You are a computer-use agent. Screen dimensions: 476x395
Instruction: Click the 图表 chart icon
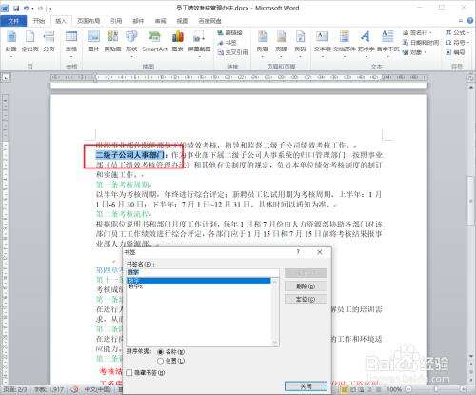(x=178, y=41)
